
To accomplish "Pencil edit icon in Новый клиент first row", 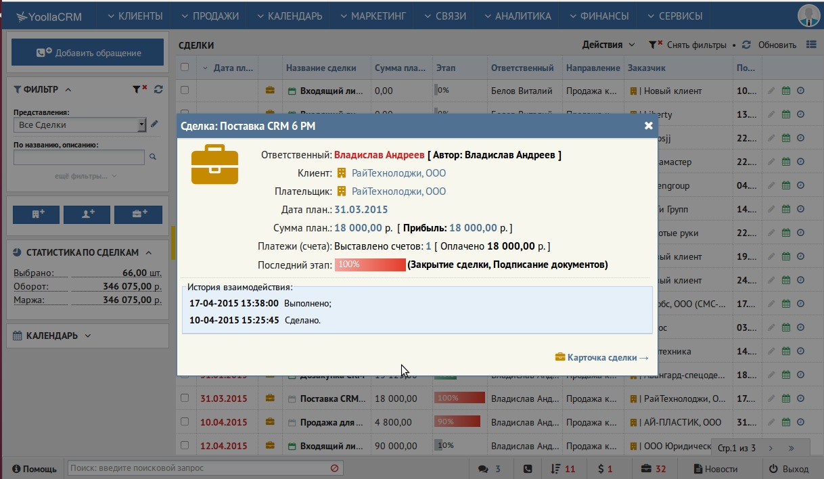I will point(772,90).
